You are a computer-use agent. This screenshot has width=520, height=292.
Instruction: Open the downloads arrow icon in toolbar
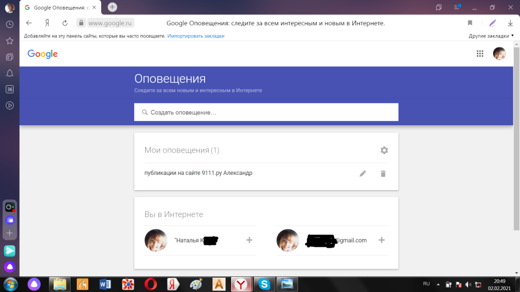pos(510,23)
